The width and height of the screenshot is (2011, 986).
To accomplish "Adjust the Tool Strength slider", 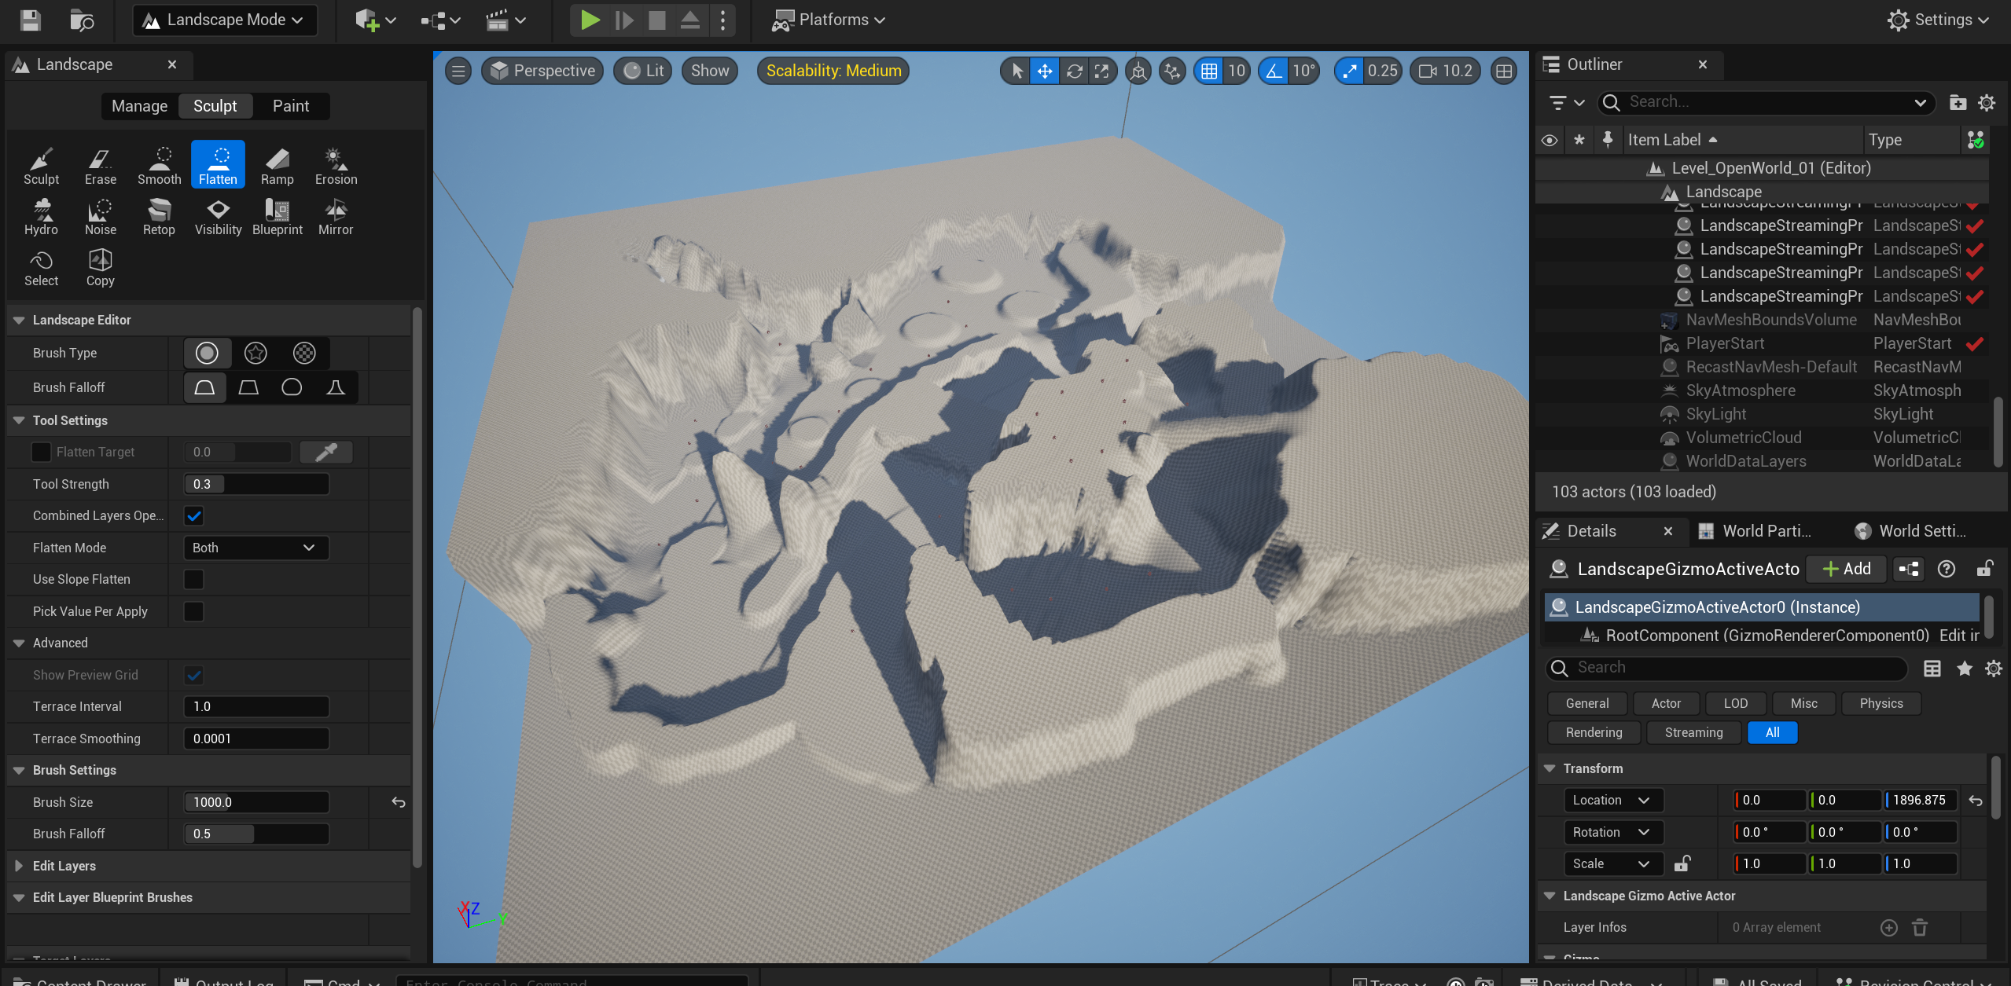I will click(256, 484).
